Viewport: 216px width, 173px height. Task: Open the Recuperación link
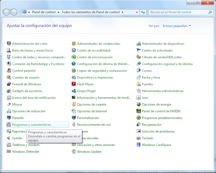[x=151, y=125]
